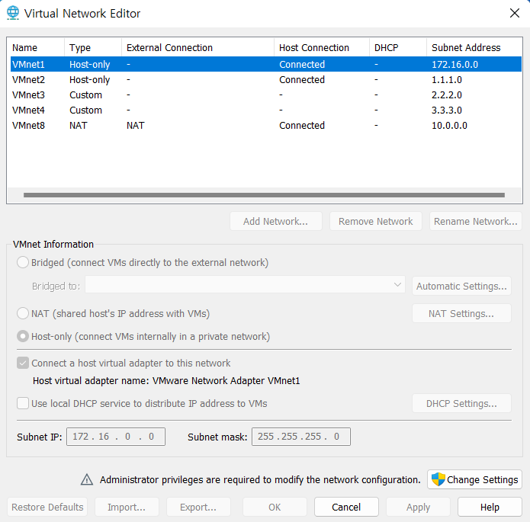Close the Virtual Network Editor window
The image size is (530, 522).
(515, 13)
